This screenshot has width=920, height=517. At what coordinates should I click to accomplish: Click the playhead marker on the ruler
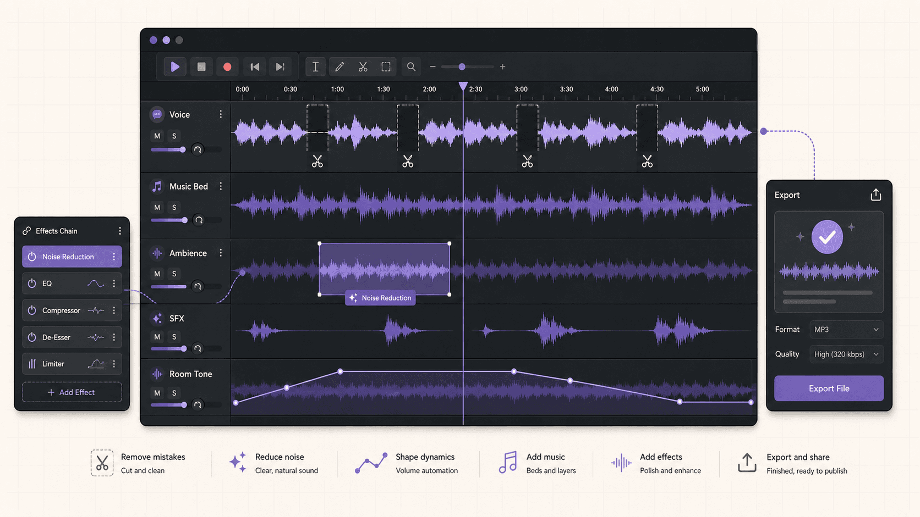click(463, 86)
